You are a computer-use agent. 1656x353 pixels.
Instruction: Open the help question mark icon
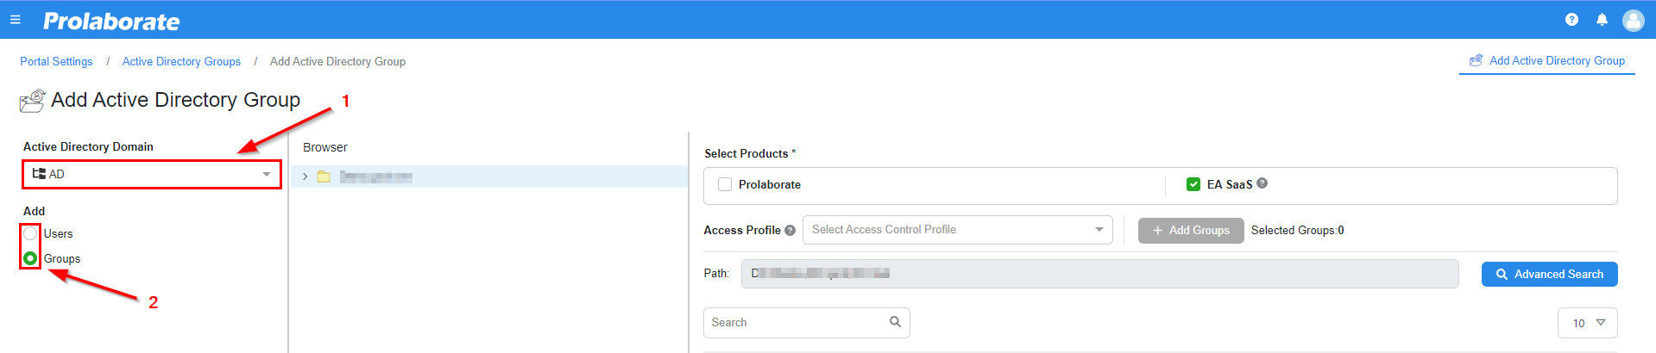coord(1571,20)
